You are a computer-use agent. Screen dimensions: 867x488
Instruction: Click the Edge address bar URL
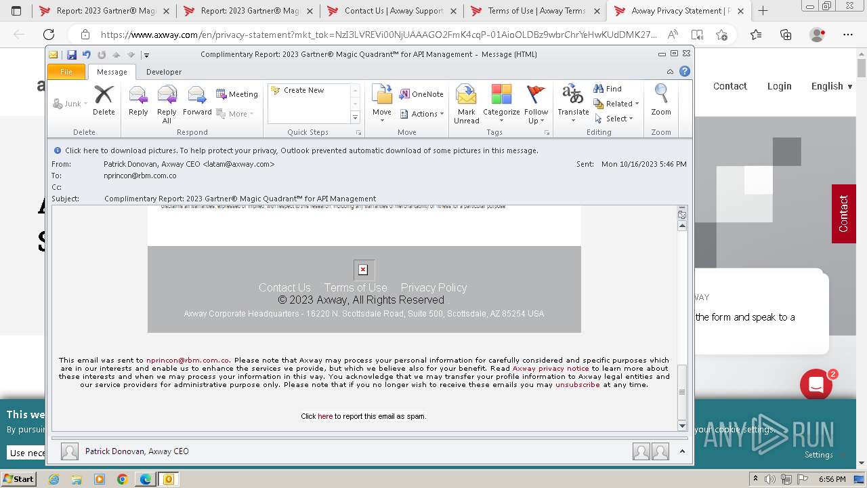379,35
